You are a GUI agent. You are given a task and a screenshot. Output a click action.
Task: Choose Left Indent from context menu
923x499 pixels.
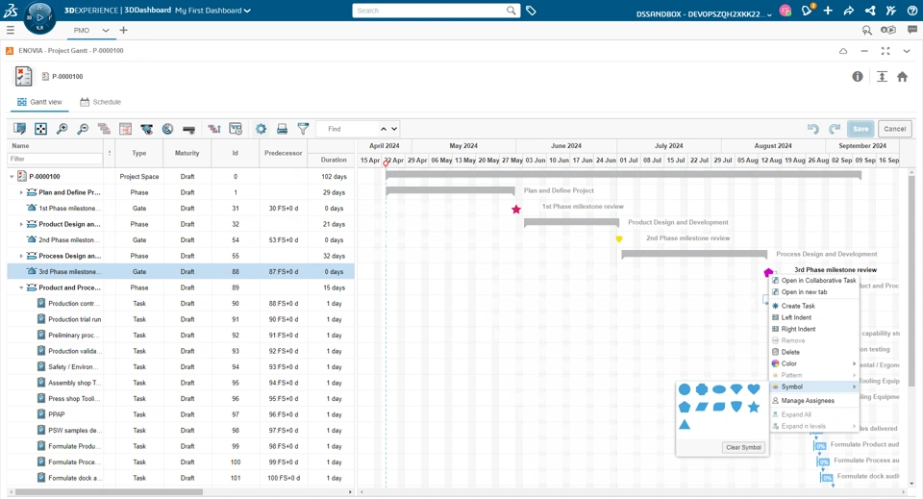point(814,317)
